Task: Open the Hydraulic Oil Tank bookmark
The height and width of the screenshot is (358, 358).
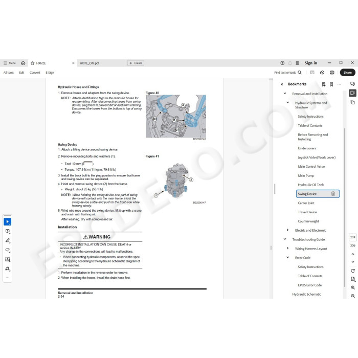Action: [310, 185]
